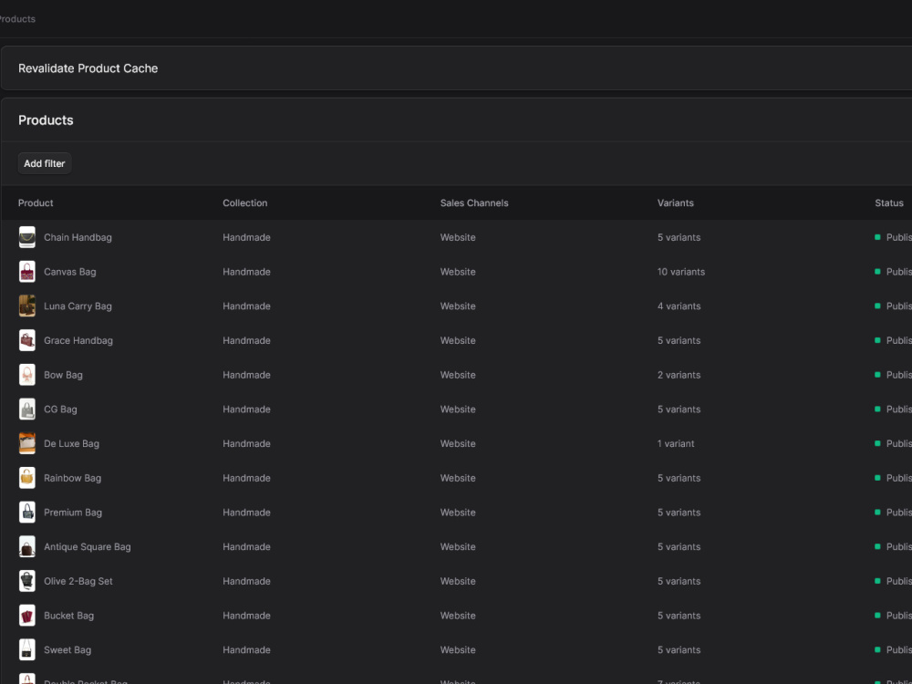Click Published status in Chain Handbag row
The image size is (912, 684).
click(x=894, y=237)
